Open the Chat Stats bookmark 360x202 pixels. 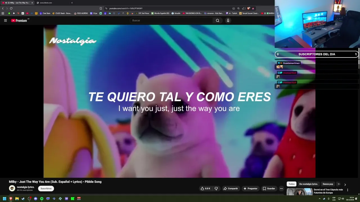click(45, 13)
